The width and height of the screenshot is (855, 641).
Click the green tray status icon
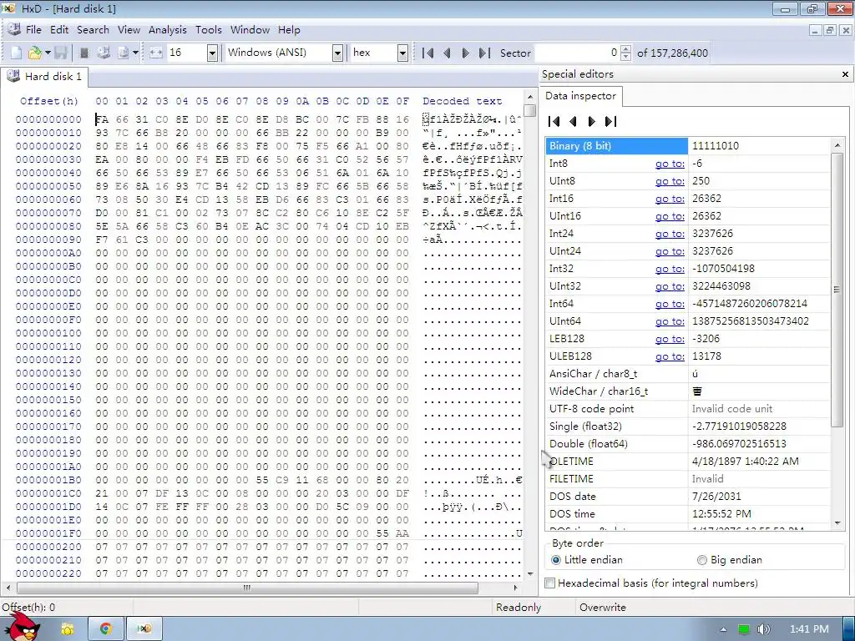point(744,629)
